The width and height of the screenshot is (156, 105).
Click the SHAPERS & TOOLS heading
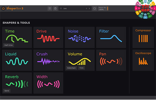tap(16, 23)
